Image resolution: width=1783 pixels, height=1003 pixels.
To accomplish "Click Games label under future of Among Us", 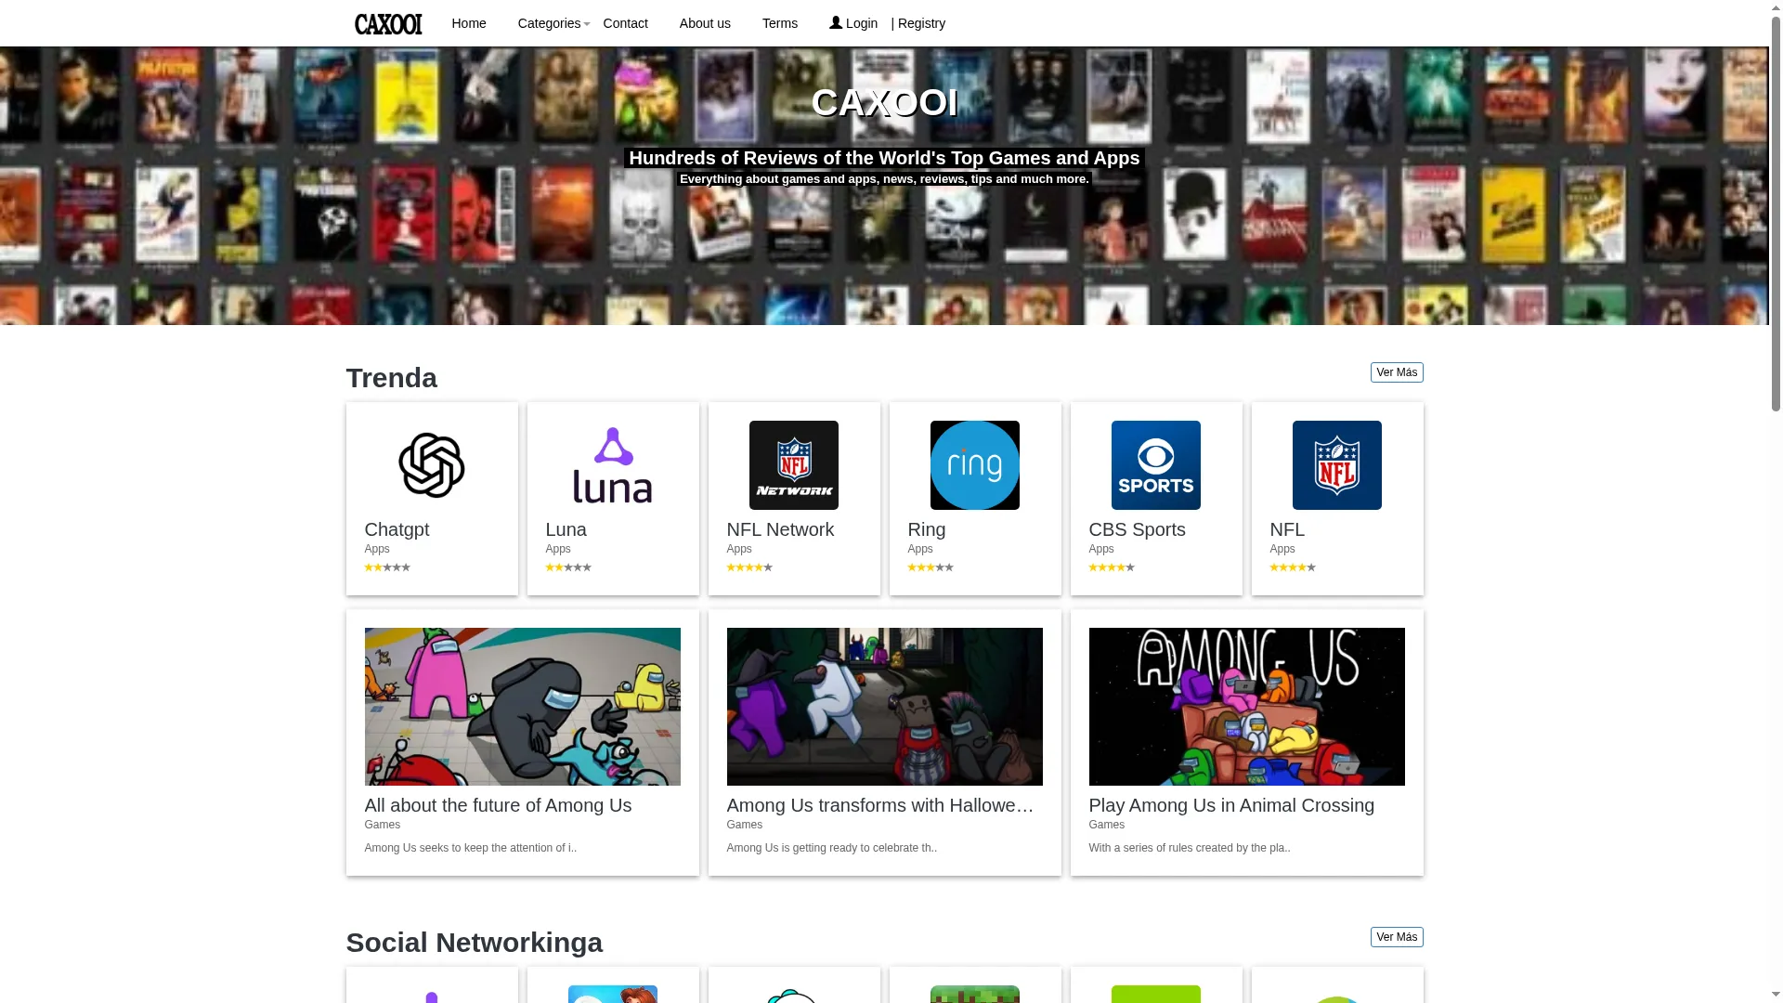I will pyautogui.click(x=383, y=825).
